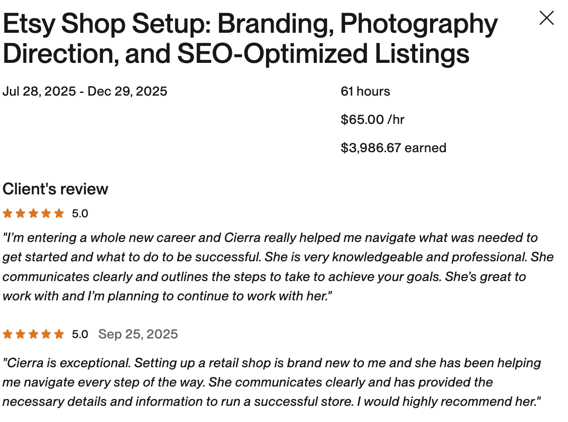Click fifth star of the top review rating
Screen dimensions: 568x422
[x=59, y=213]
